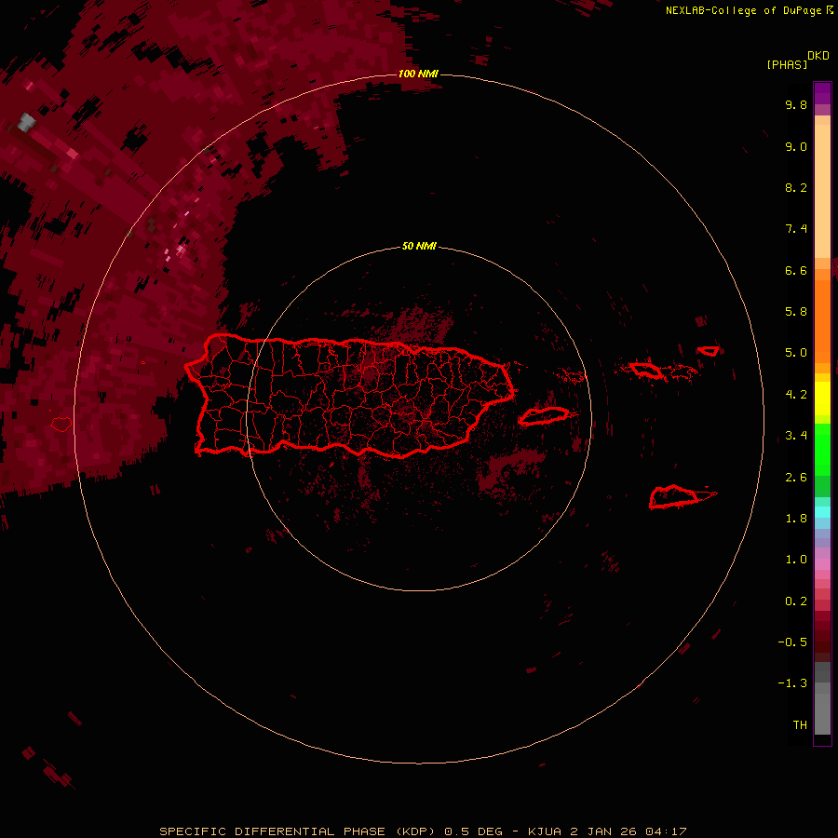Select the 1.0 scale value
Viewport: 838px width, 838px height.
(x=796, y=560)
